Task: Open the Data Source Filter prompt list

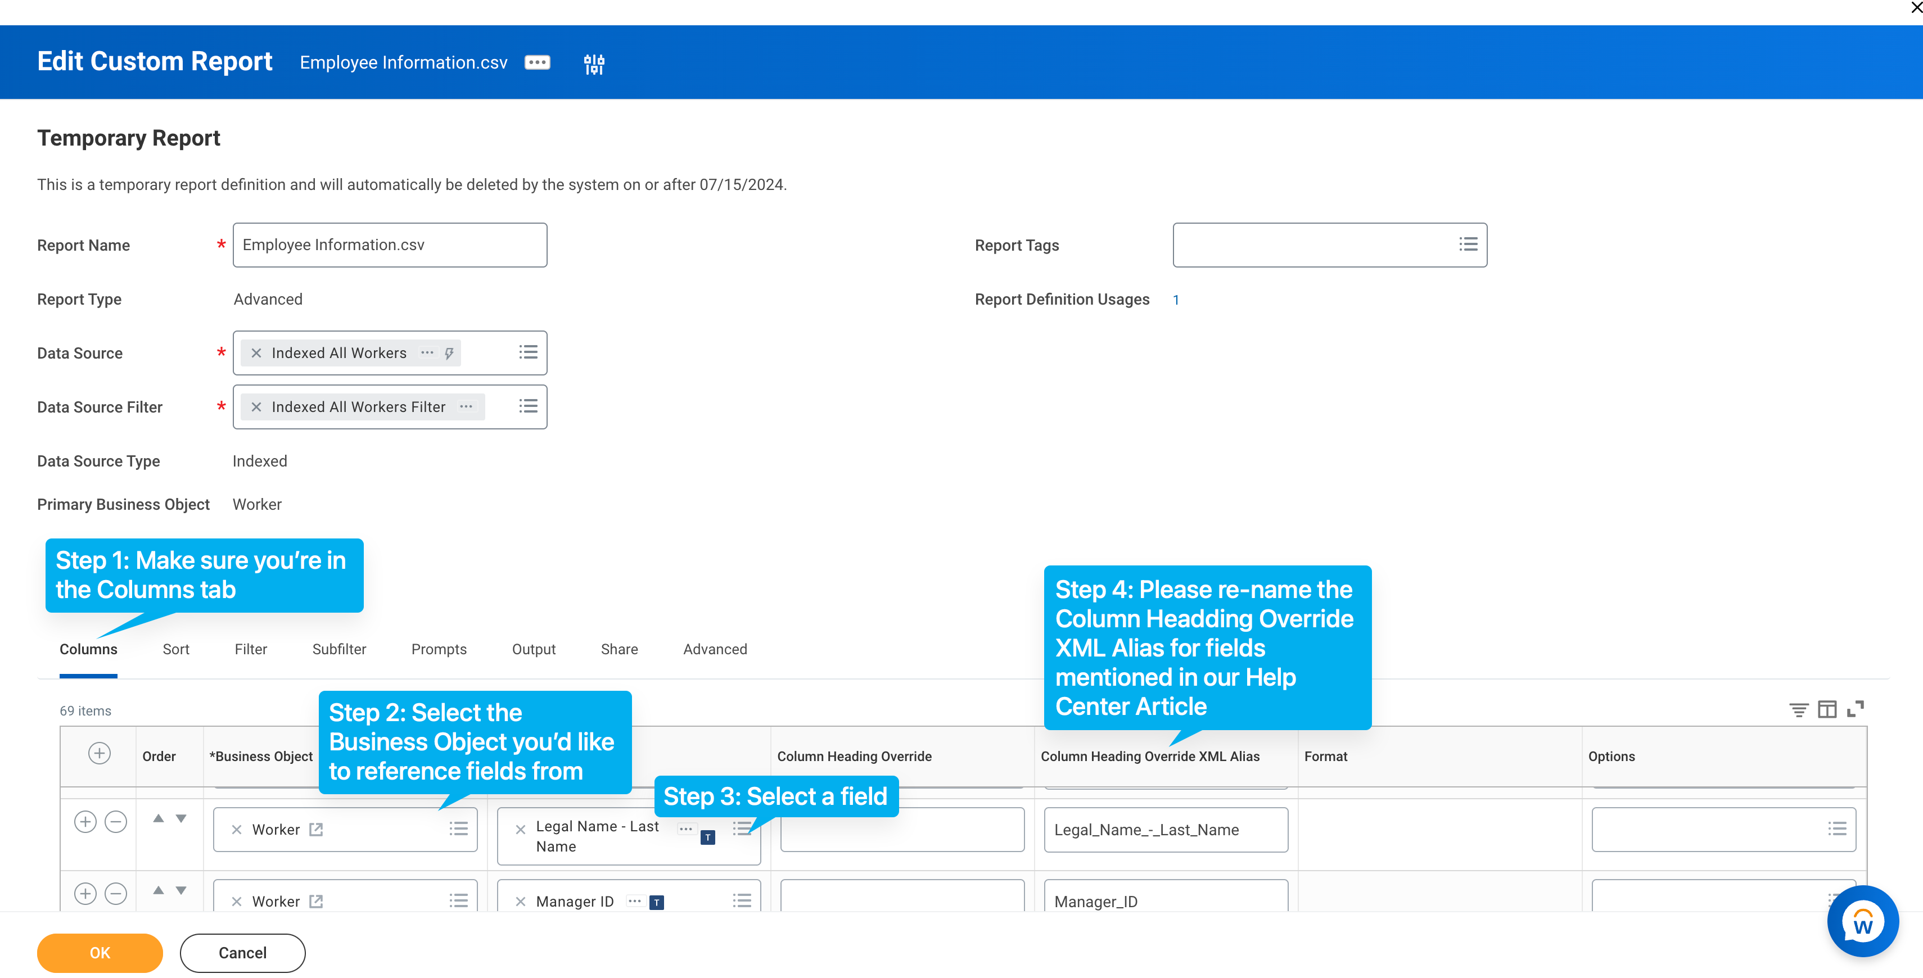Action: pyautogui.click(x=528, y=406)
